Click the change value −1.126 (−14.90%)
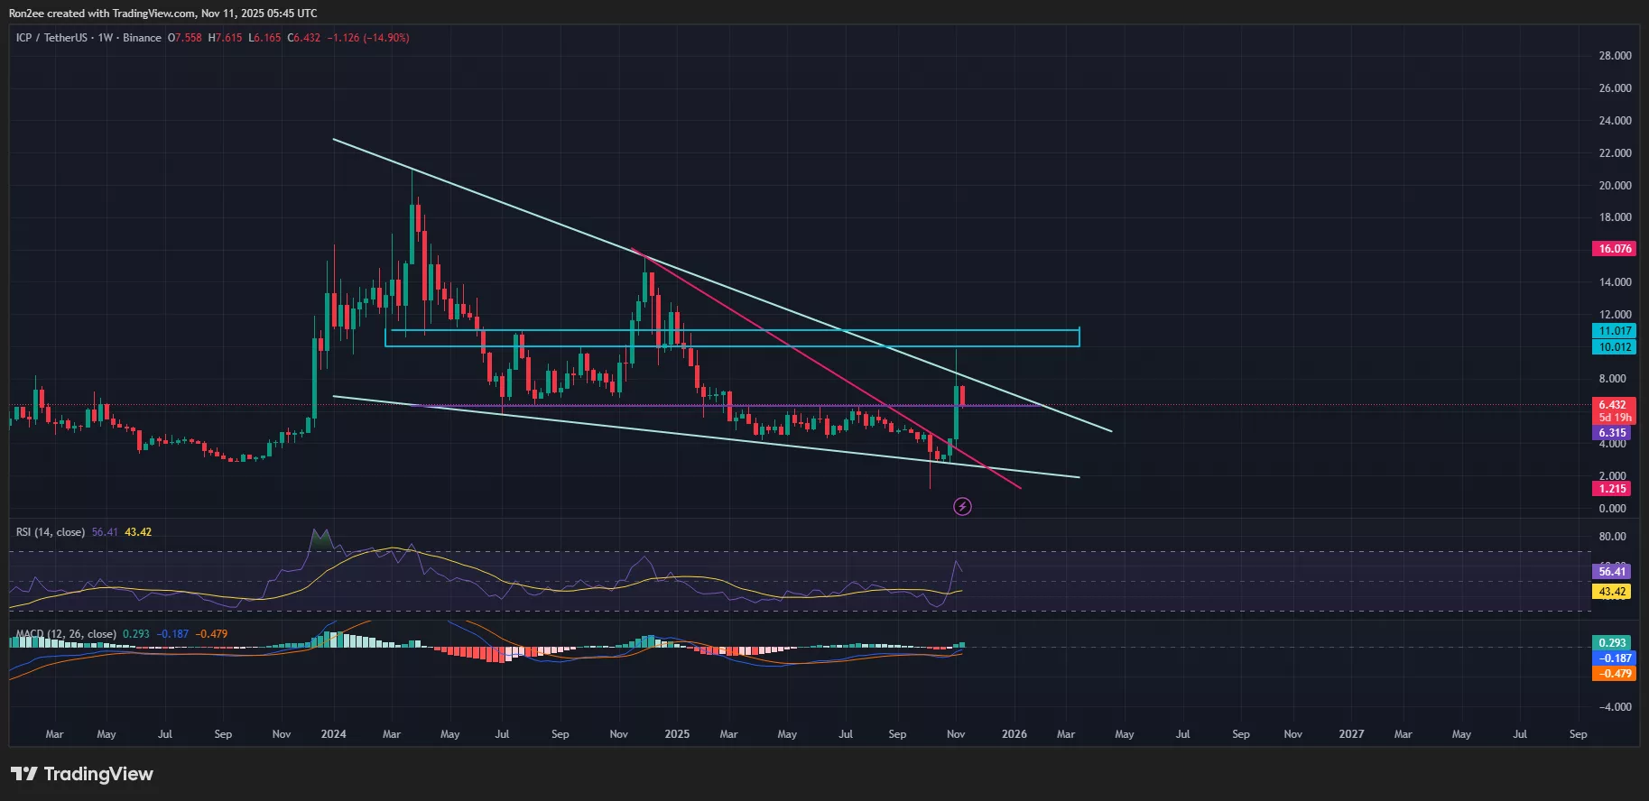This screenshot has height=801, width=1649. coord(368,38)
